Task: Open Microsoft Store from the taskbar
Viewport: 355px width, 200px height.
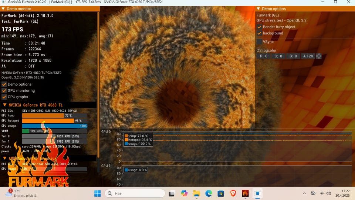Action: click(x=221, y=193)
